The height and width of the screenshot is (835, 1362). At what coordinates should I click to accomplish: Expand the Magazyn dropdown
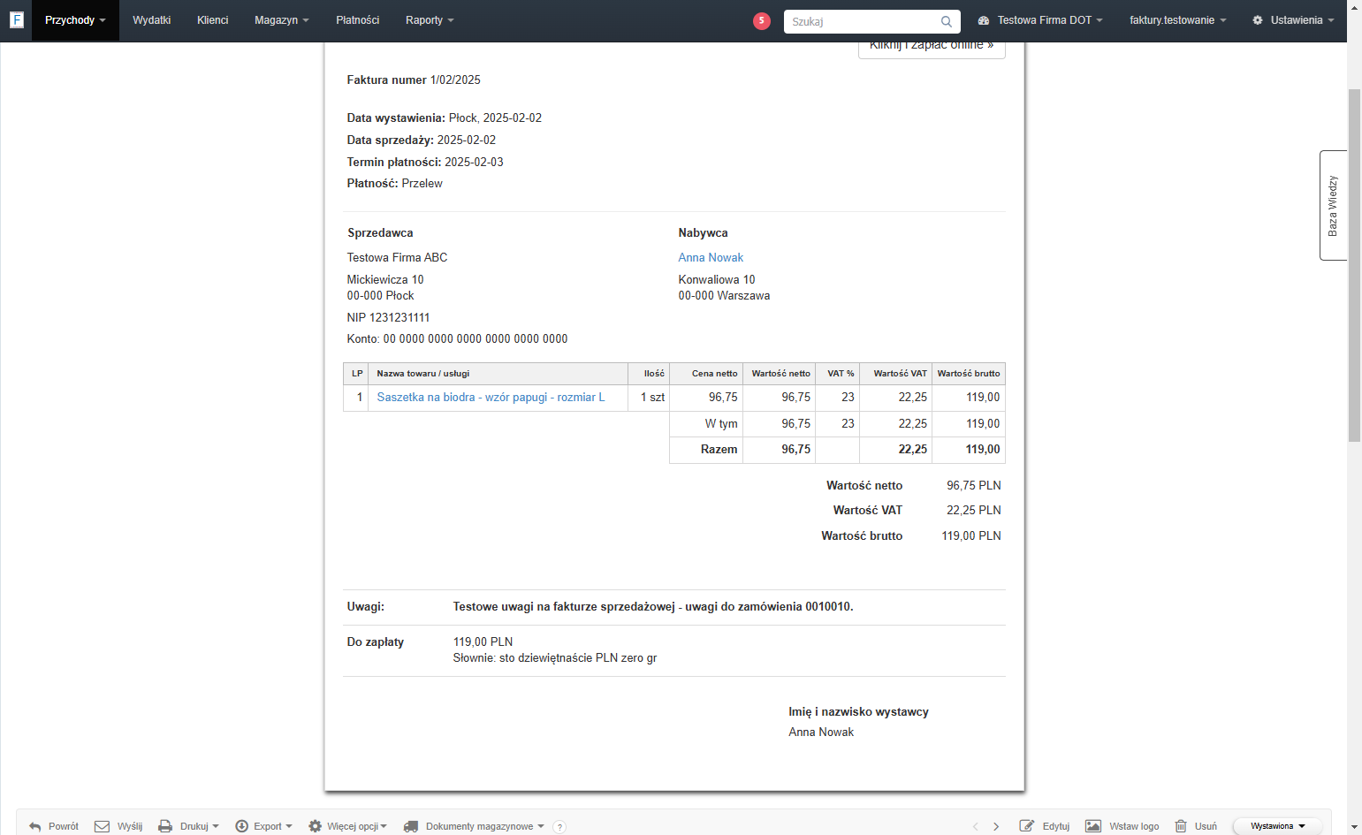click(281, 20)
